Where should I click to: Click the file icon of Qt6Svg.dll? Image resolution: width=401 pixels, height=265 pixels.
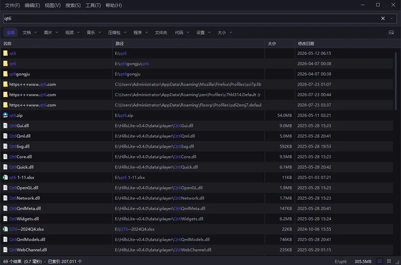(5, 146)
